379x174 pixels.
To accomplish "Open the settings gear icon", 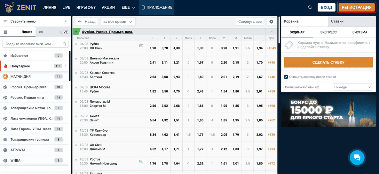I will coord(272,22).
